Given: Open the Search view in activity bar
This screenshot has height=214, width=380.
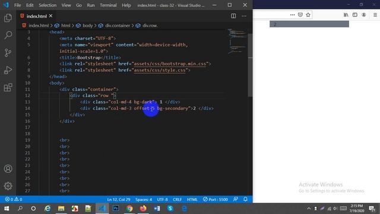Looking at the screenshot, I should coord(8,35).
